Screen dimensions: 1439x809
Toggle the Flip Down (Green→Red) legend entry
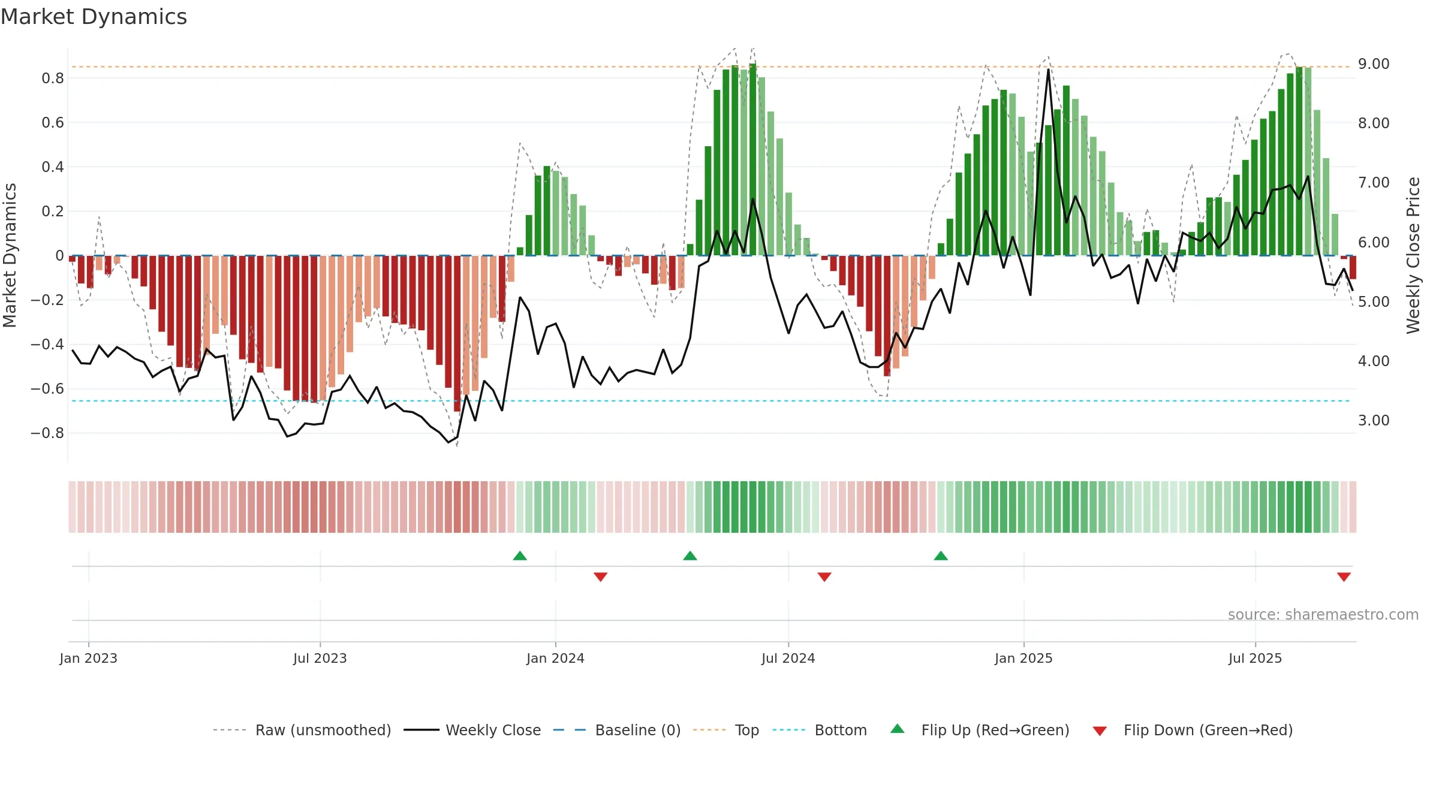pyautogui.click(x=1193, y=730)
